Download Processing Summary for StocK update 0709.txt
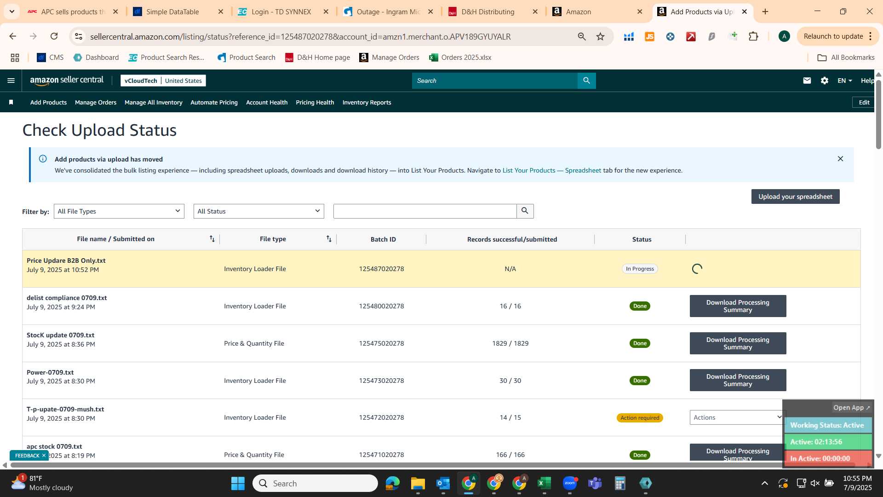 pos(738,343)
